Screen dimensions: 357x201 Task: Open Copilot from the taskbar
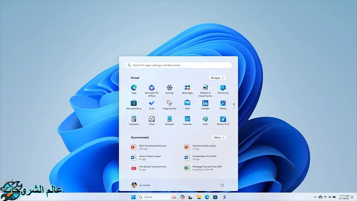pyautogui.click(x=182, y=197)
